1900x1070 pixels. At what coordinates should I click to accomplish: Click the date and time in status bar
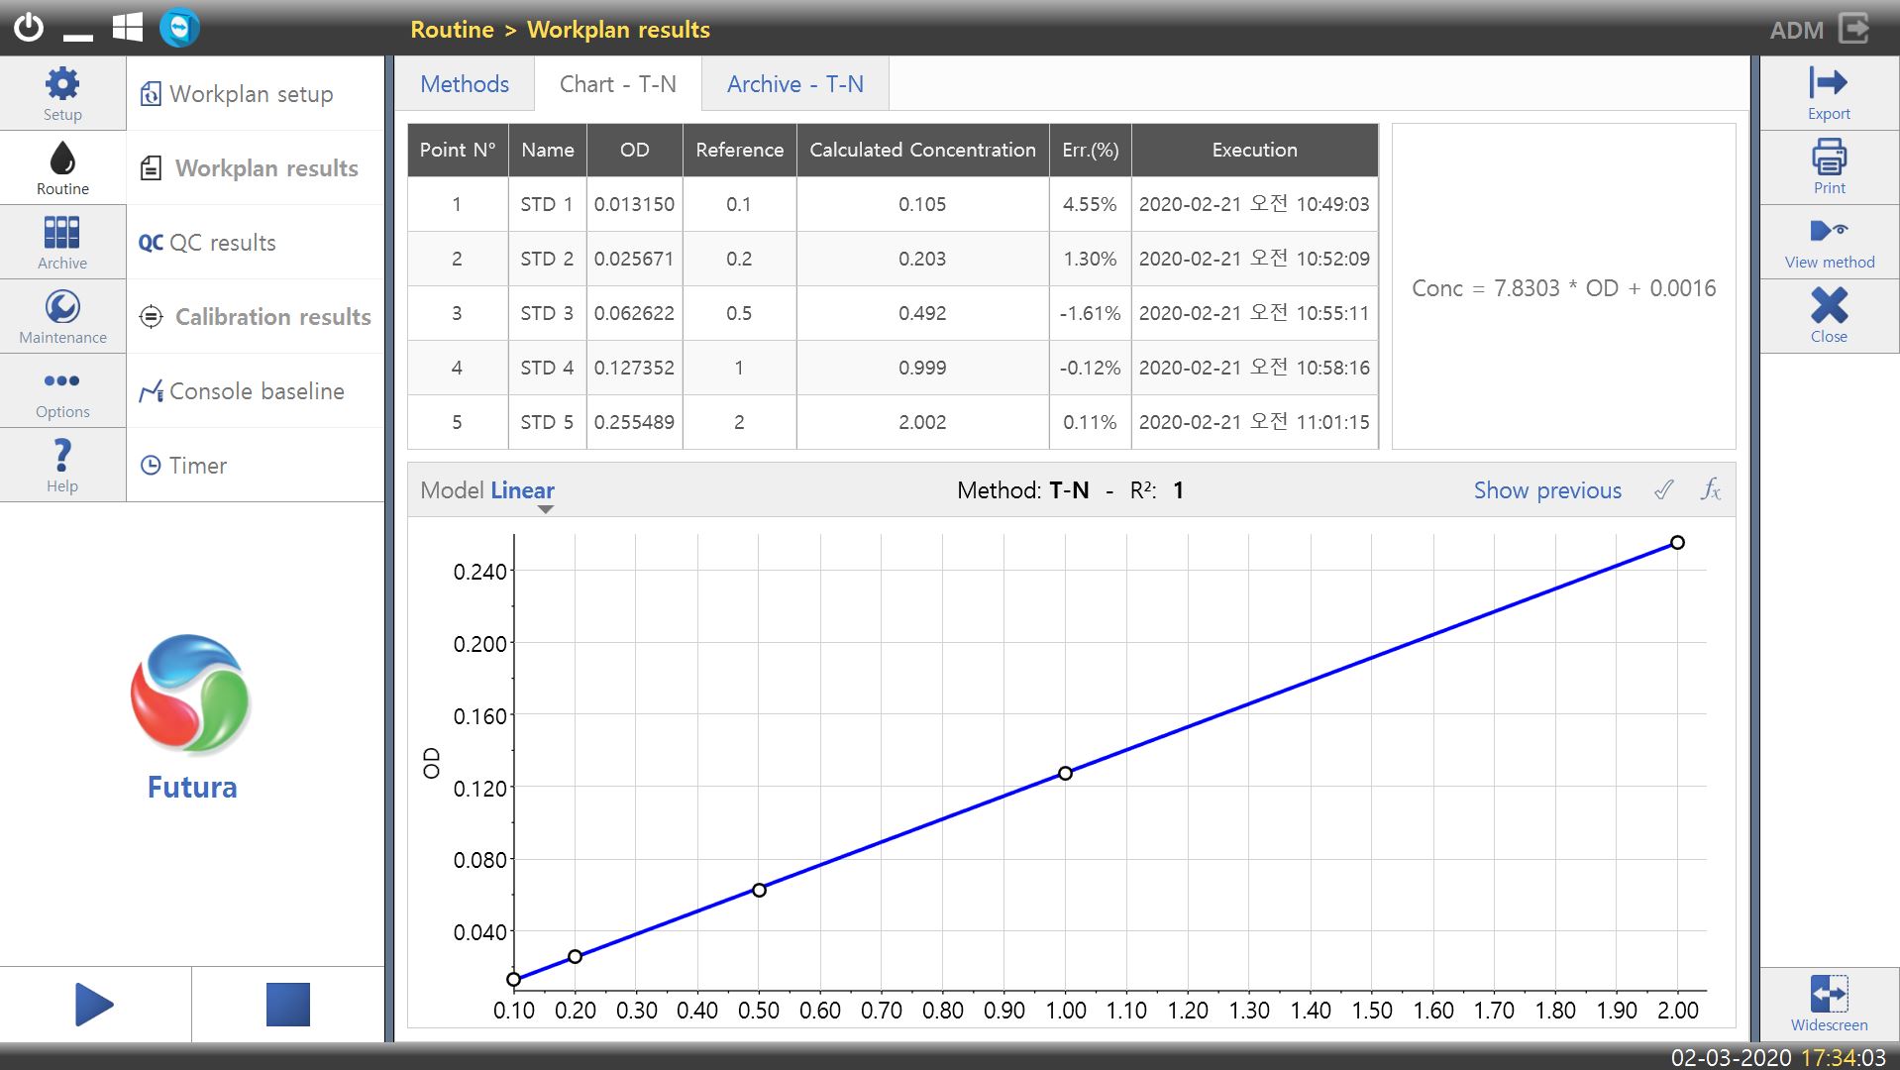tap(1778, 1057)
